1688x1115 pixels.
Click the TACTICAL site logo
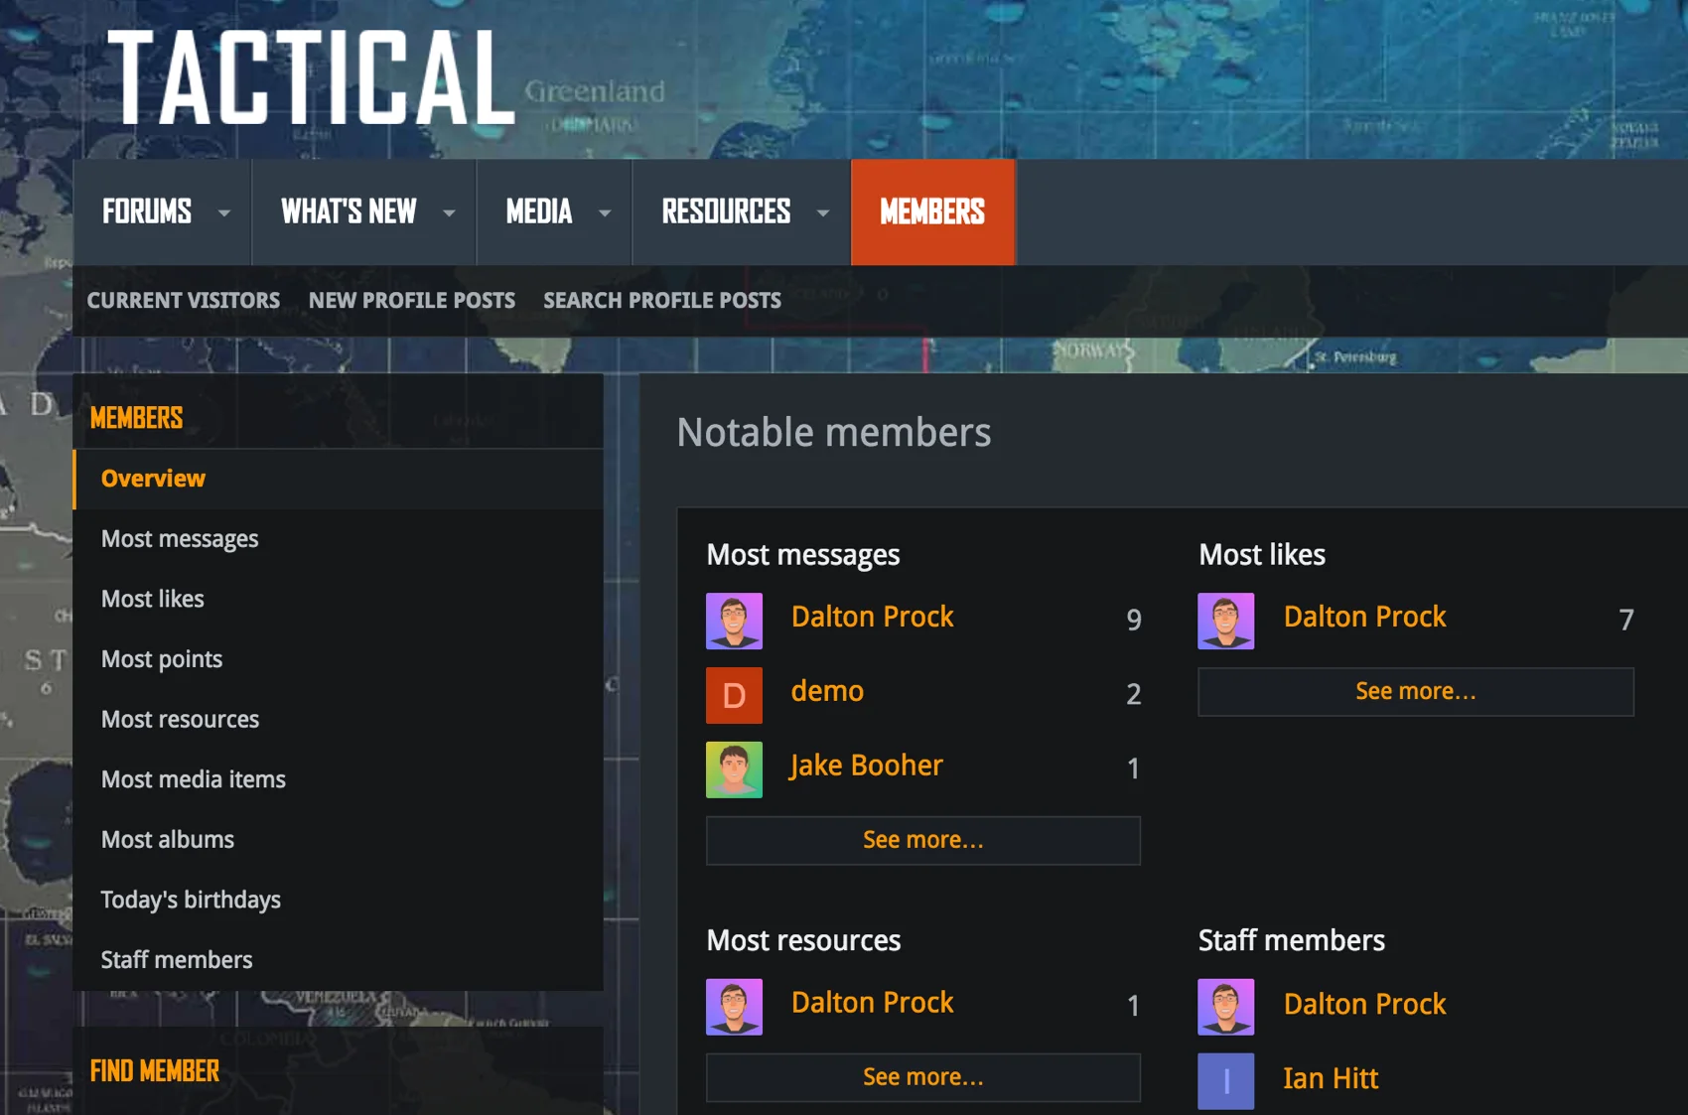pos(311,79)
